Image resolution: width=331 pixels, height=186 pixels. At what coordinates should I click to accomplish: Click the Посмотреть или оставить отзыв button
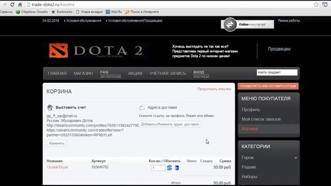268,86
